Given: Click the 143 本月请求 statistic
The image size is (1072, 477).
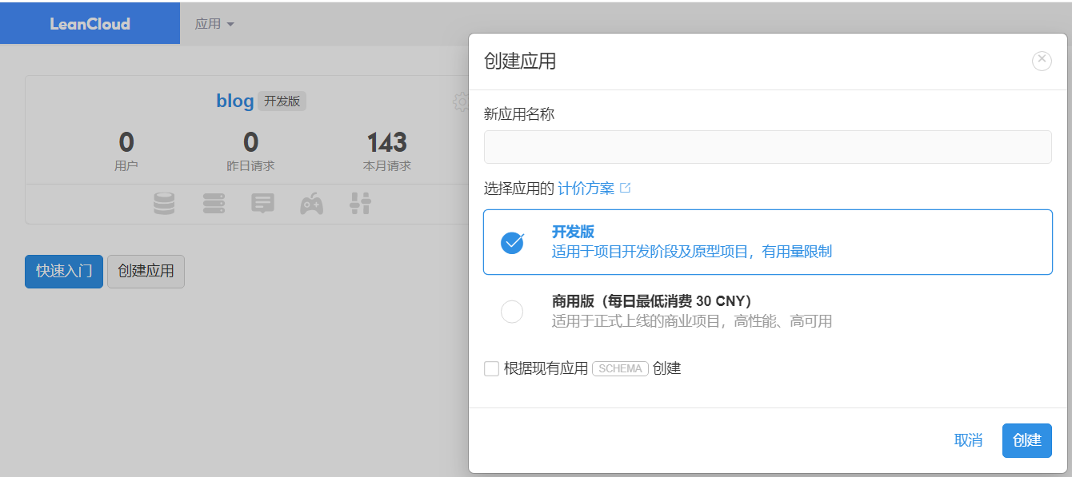Looking at the screenshot, I should tap(387, 152).
